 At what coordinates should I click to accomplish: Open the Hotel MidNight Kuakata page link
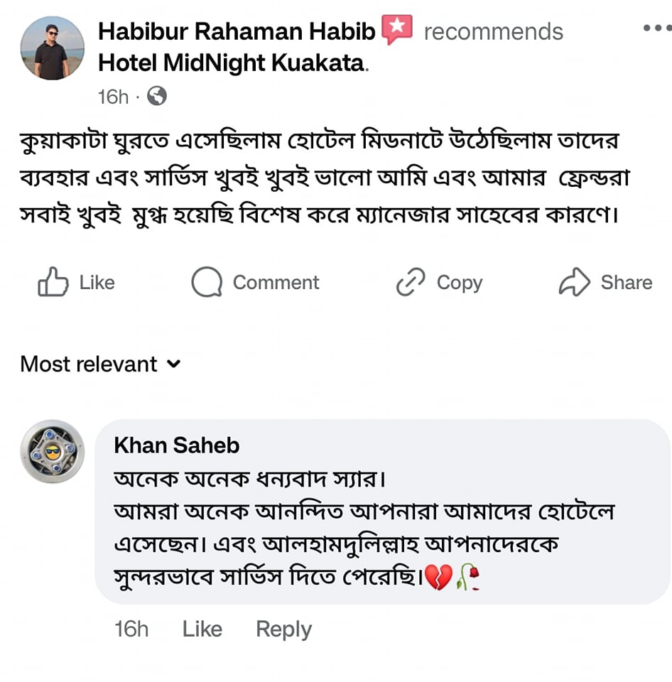pyautogui.click(x=231, y=63)
